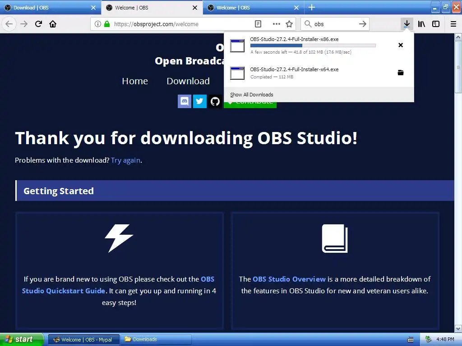
Task: Cancel the x86 installer download
Action: coord(401,45)
